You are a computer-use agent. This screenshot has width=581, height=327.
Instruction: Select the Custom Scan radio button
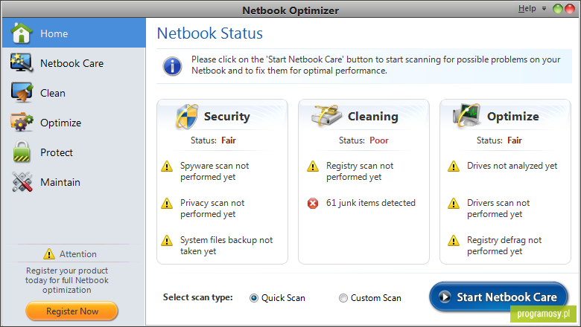(x=343, y=298)
